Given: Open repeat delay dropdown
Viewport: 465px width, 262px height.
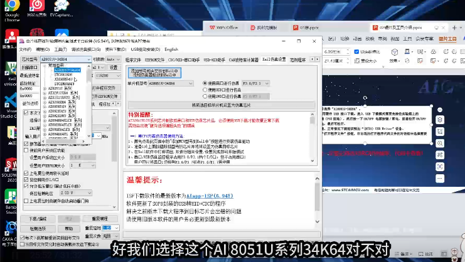Looking at the screenshot, I should 110,228.
